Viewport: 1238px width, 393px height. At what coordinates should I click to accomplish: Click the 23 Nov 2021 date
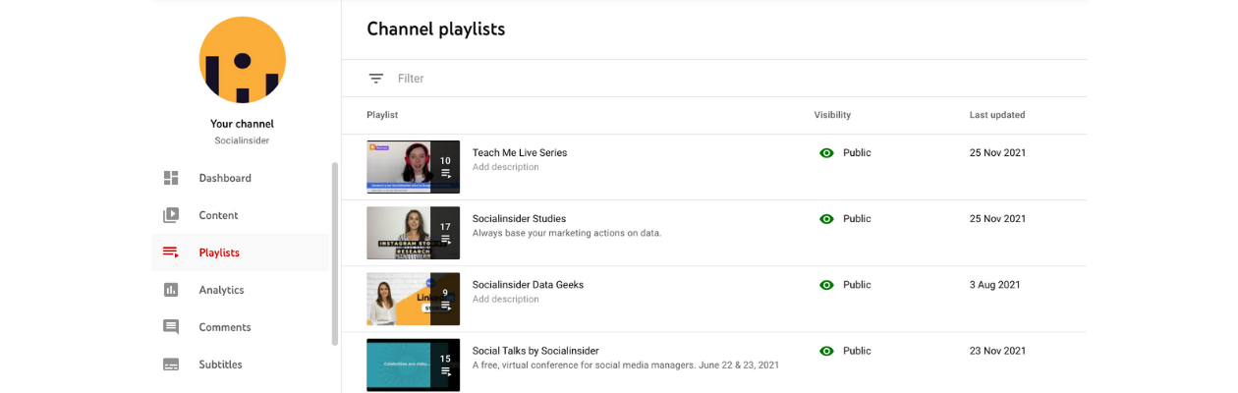997,351
